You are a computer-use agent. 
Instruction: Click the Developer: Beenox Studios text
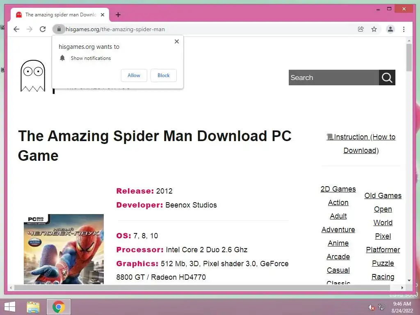coord(167,205)
